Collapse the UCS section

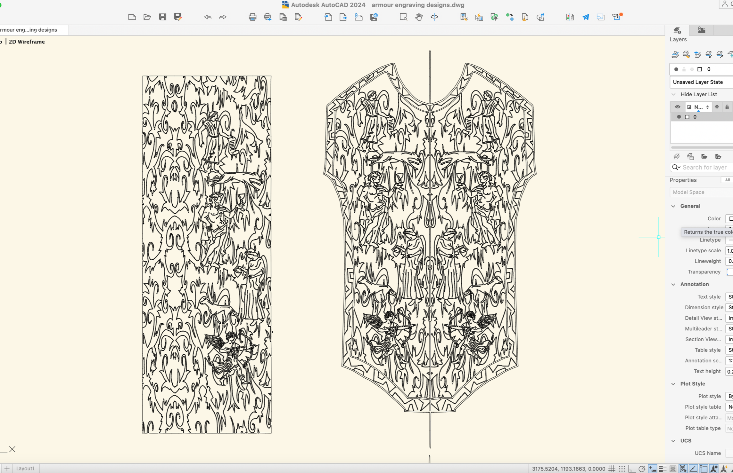click(x=673, y=441)
